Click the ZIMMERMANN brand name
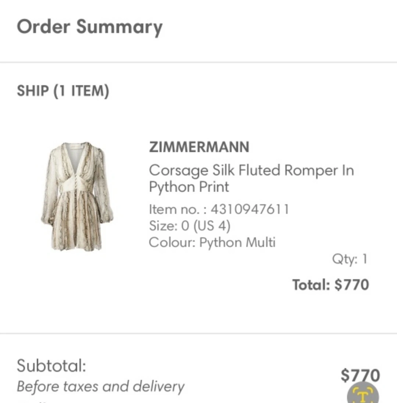 tap(199, 147)
